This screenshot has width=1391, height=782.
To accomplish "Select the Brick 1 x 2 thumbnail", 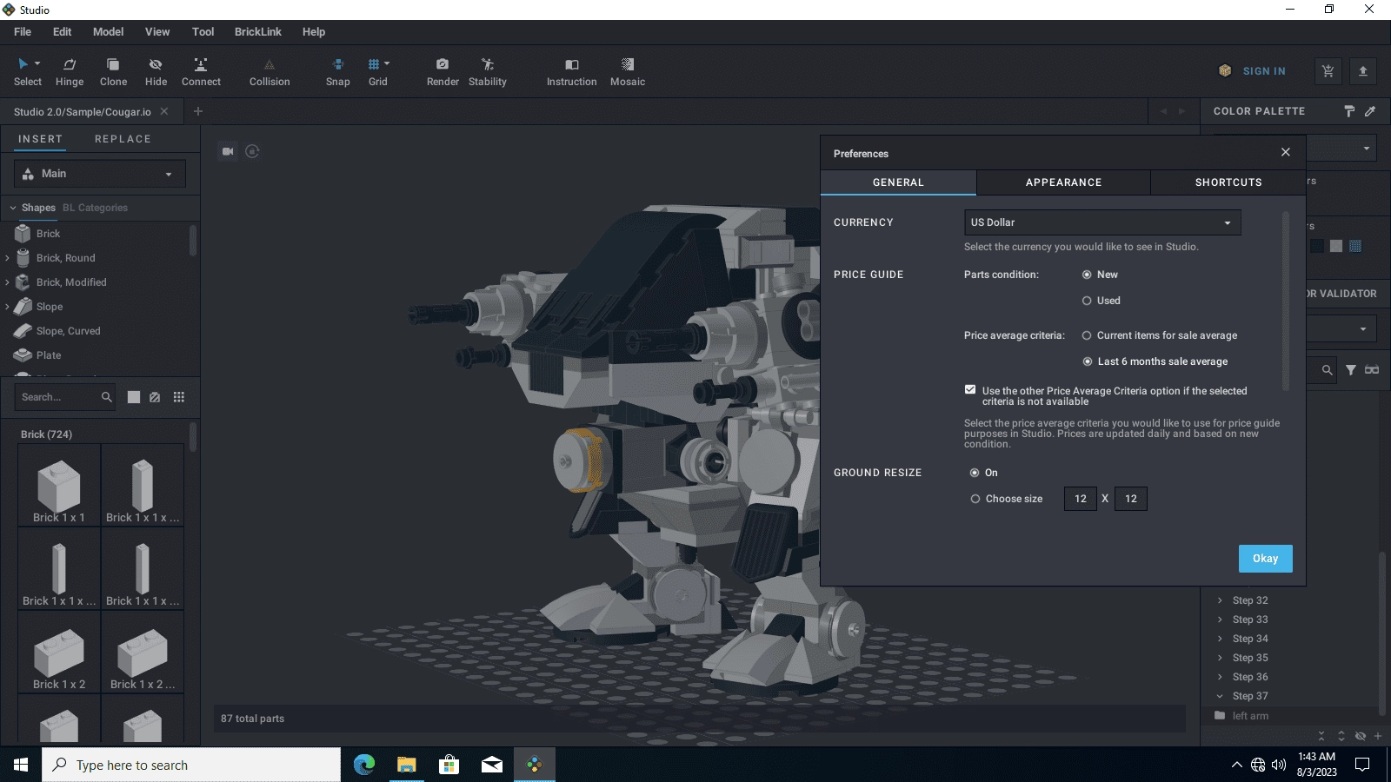I will click(x=59, y=653).
